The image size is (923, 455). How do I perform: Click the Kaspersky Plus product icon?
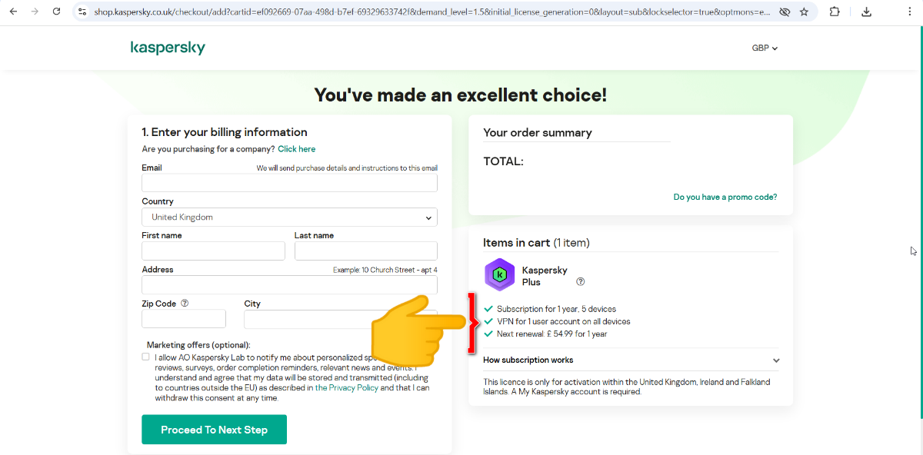click(499, 274)
